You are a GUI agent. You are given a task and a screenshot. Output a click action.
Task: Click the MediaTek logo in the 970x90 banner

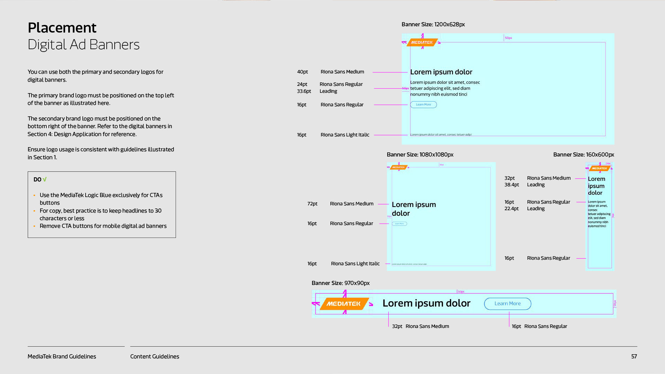pyautogui.click(x=344, y=304)
